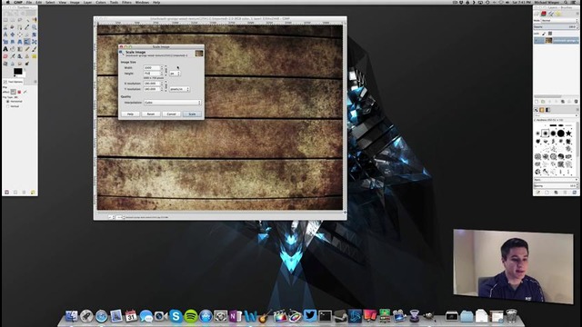Click the wood texture layer thumbnail
The width and height of the screenshot is (582, 327).
548,40
